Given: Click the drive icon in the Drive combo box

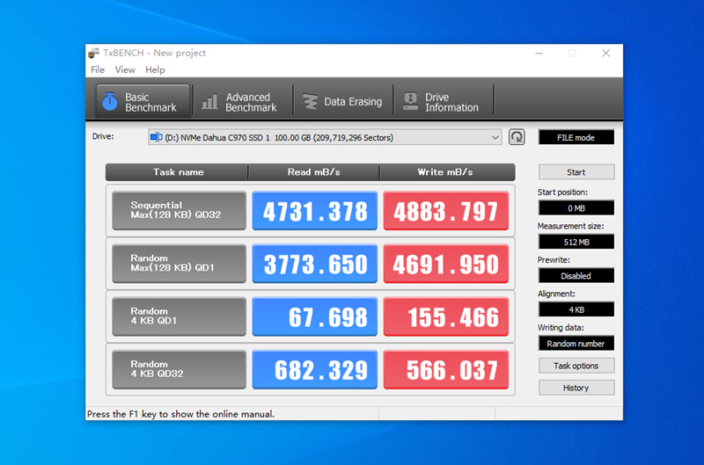Looking at the screenshot, I should coord(157,137).
